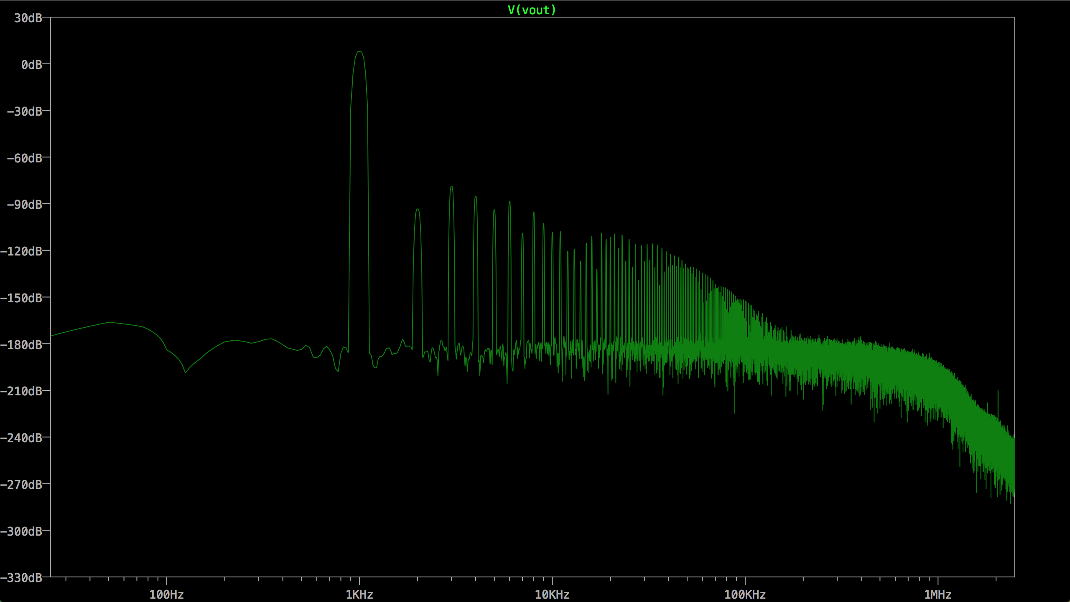Click the -120dB axis label
This screenshot has height=602, width=1070.
(x=21, y=251)
